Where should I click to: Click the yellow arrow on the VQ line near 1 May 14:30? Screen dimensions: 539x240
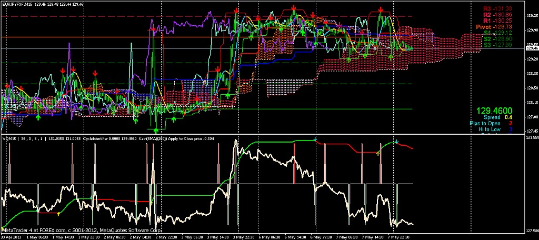click(x=58, y=214)
